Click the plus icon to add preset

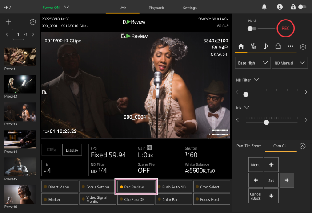[8, 22]
